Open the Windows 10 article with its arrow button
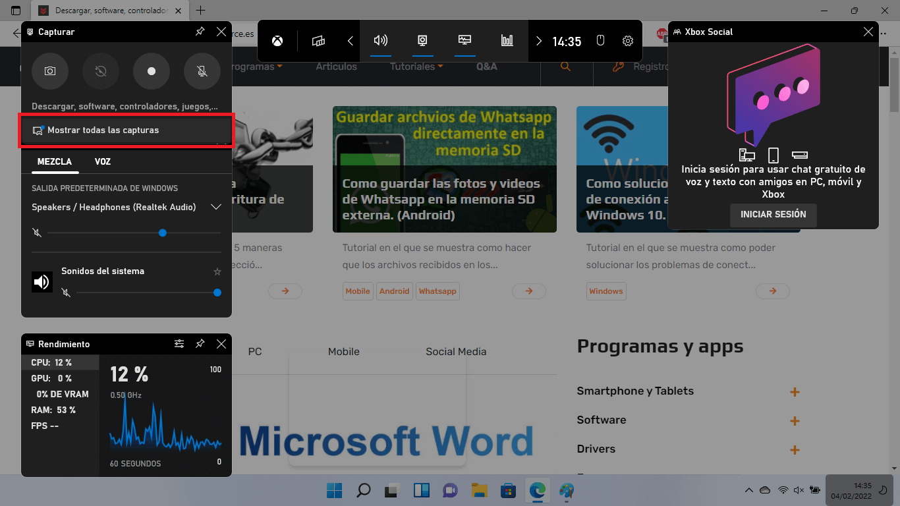The width and height of the screenshot is (900, 506). click(773, 291)
